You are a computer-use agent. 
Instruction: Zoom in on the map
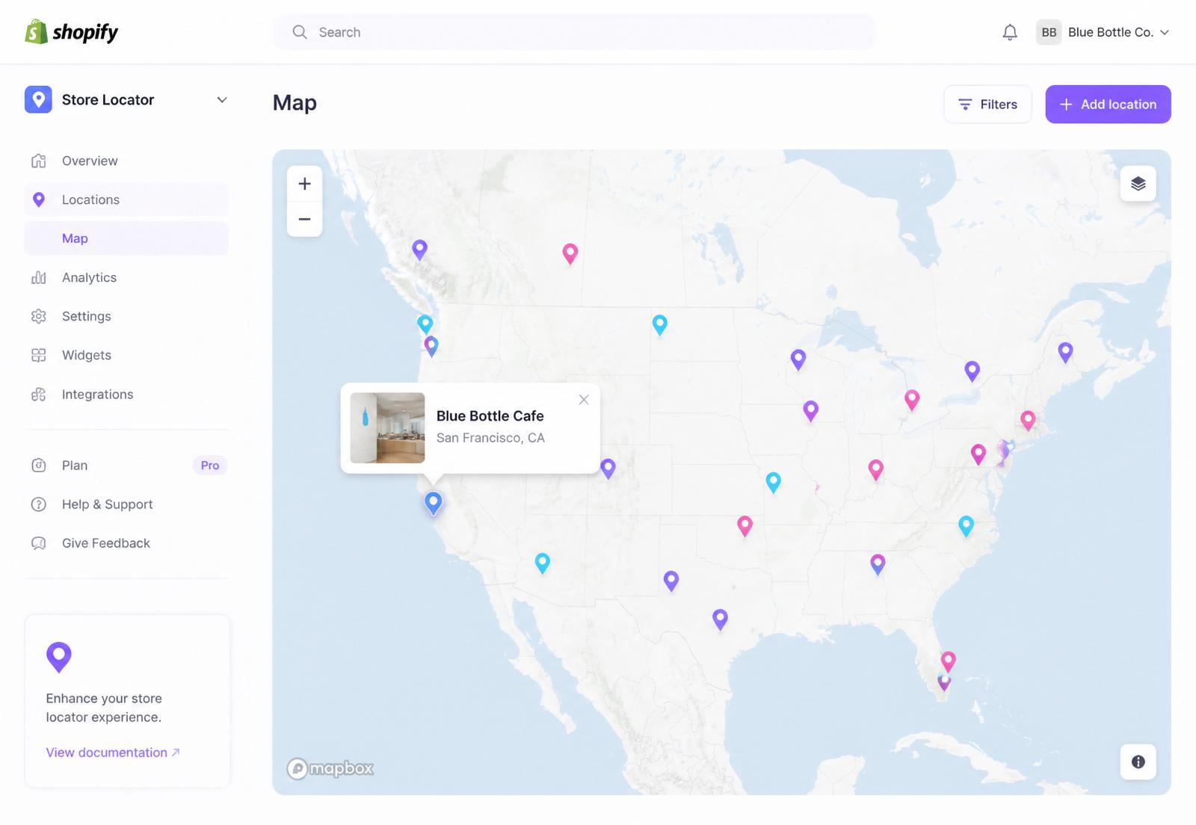(x=304, y=184)
